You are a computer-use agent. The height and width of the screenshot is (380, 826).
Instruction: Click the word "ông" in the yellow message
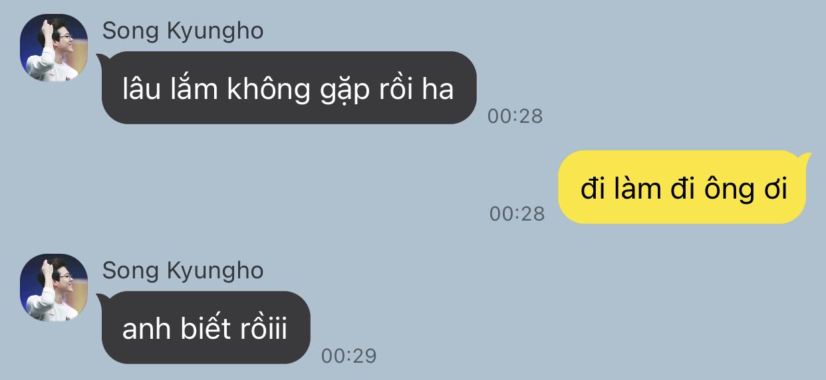pyautogui.click(x=720, y=190)
